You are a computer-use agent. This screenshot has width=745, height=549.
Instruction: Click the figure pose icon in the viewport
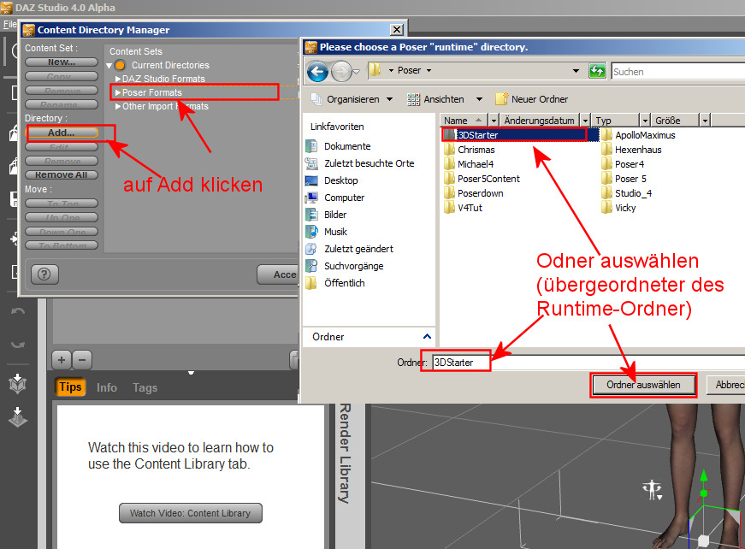pos(652,489)
